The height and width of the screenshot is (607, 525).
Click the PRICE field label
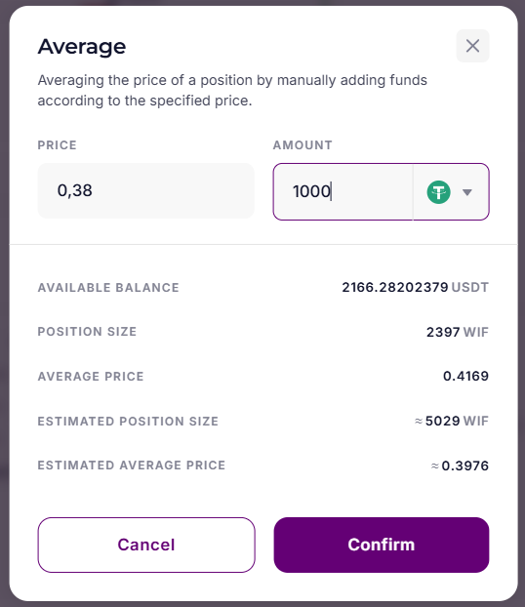(57, 145)
